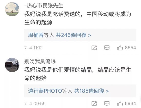The image size is (141, 108).
Task: Expand replies using arrow after 185條回復
Action: pyautogui.click(x=107, y=91)
